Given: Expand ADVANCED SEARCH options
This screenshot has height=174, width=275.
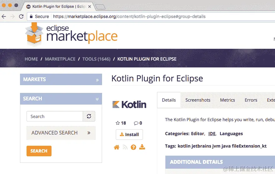Looking at the screenshot, I should (61, 133).
